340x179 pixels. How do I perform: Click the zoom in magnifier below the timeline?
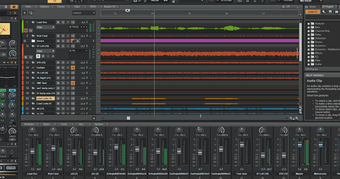pyautogui.click(x=297, y=118)
